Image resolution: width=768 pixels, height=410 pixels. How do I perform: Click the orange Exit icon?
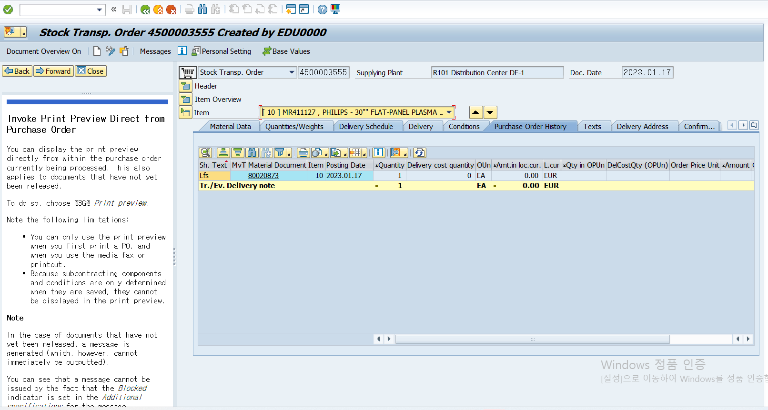point(158,10)
